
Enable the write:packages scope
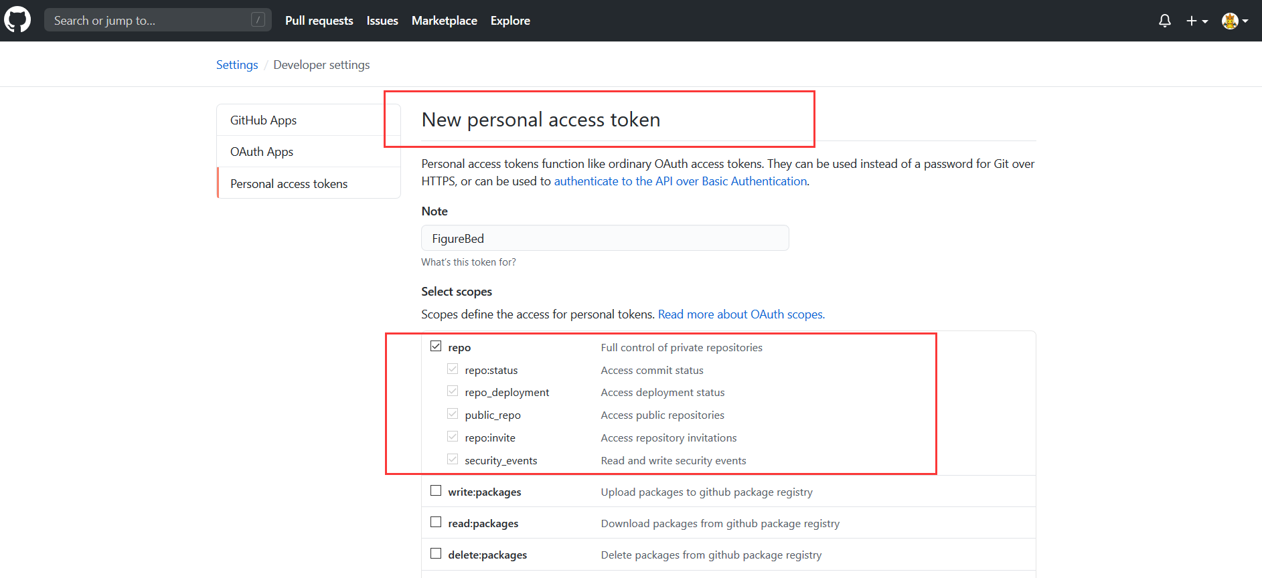coord(436,491)
